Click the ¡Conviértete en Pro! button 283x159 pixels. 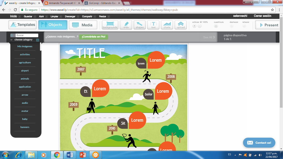point(93,37)
